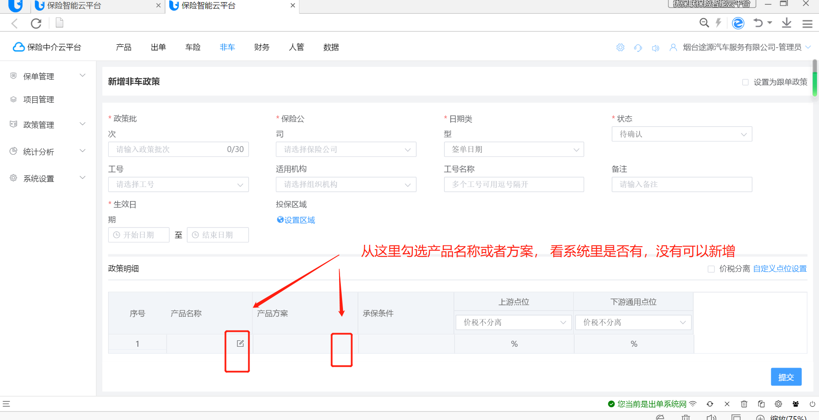
Task: Click the 开始日期 date field
Action: point(139,235)
